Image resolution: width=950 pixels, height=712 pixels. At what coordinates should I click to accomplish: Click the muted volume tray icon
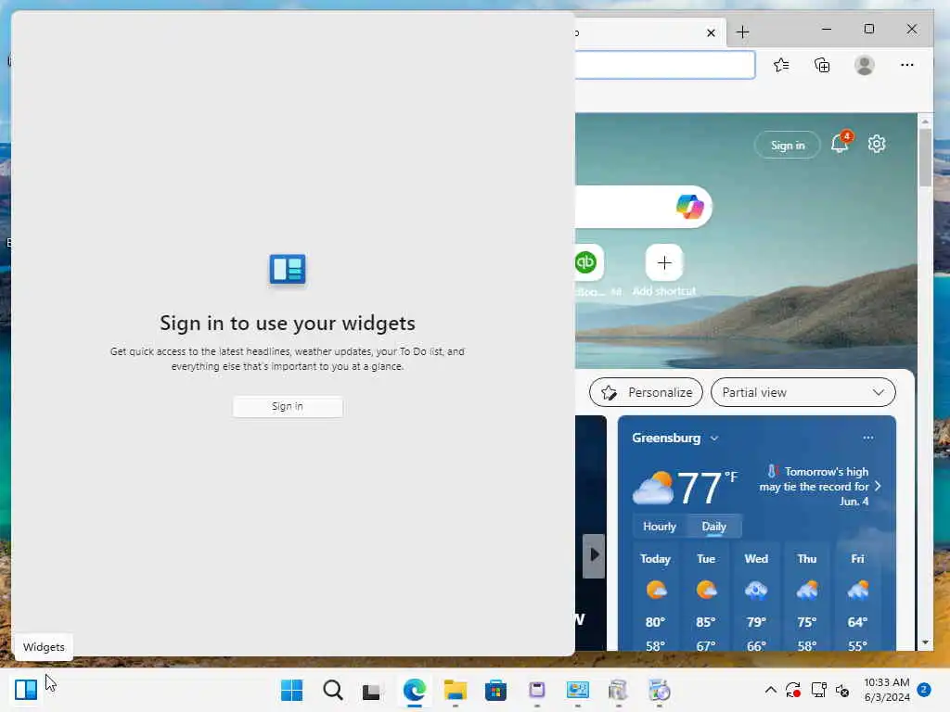(x=842, y=690)
